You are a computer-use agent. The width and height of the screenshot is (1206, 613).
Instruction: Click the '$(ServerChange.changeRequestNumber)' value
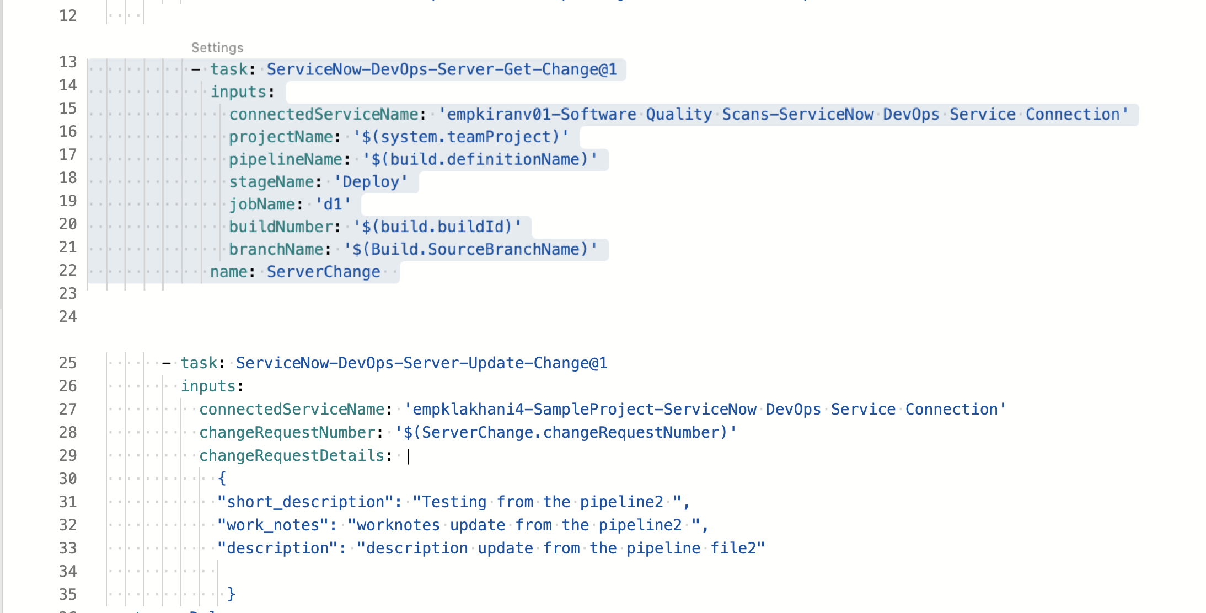click(x=566, y=433)
